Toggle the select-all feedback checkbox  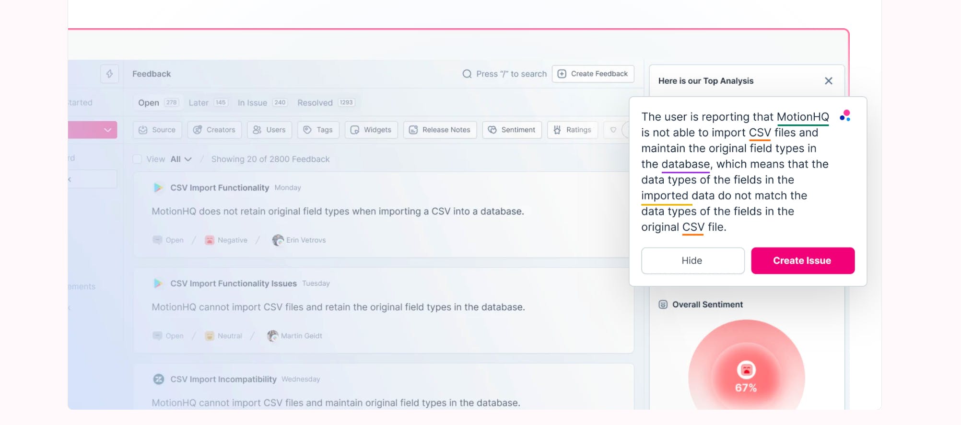tap(137, 159)
